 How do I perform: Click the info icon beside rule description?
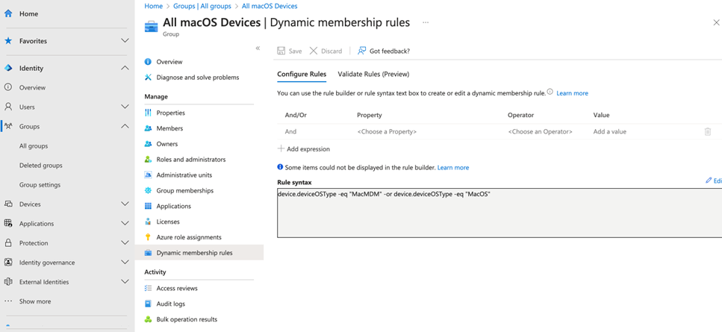[550, 92]
